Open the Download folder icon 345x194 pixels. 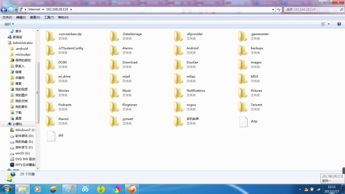(115, 65)
